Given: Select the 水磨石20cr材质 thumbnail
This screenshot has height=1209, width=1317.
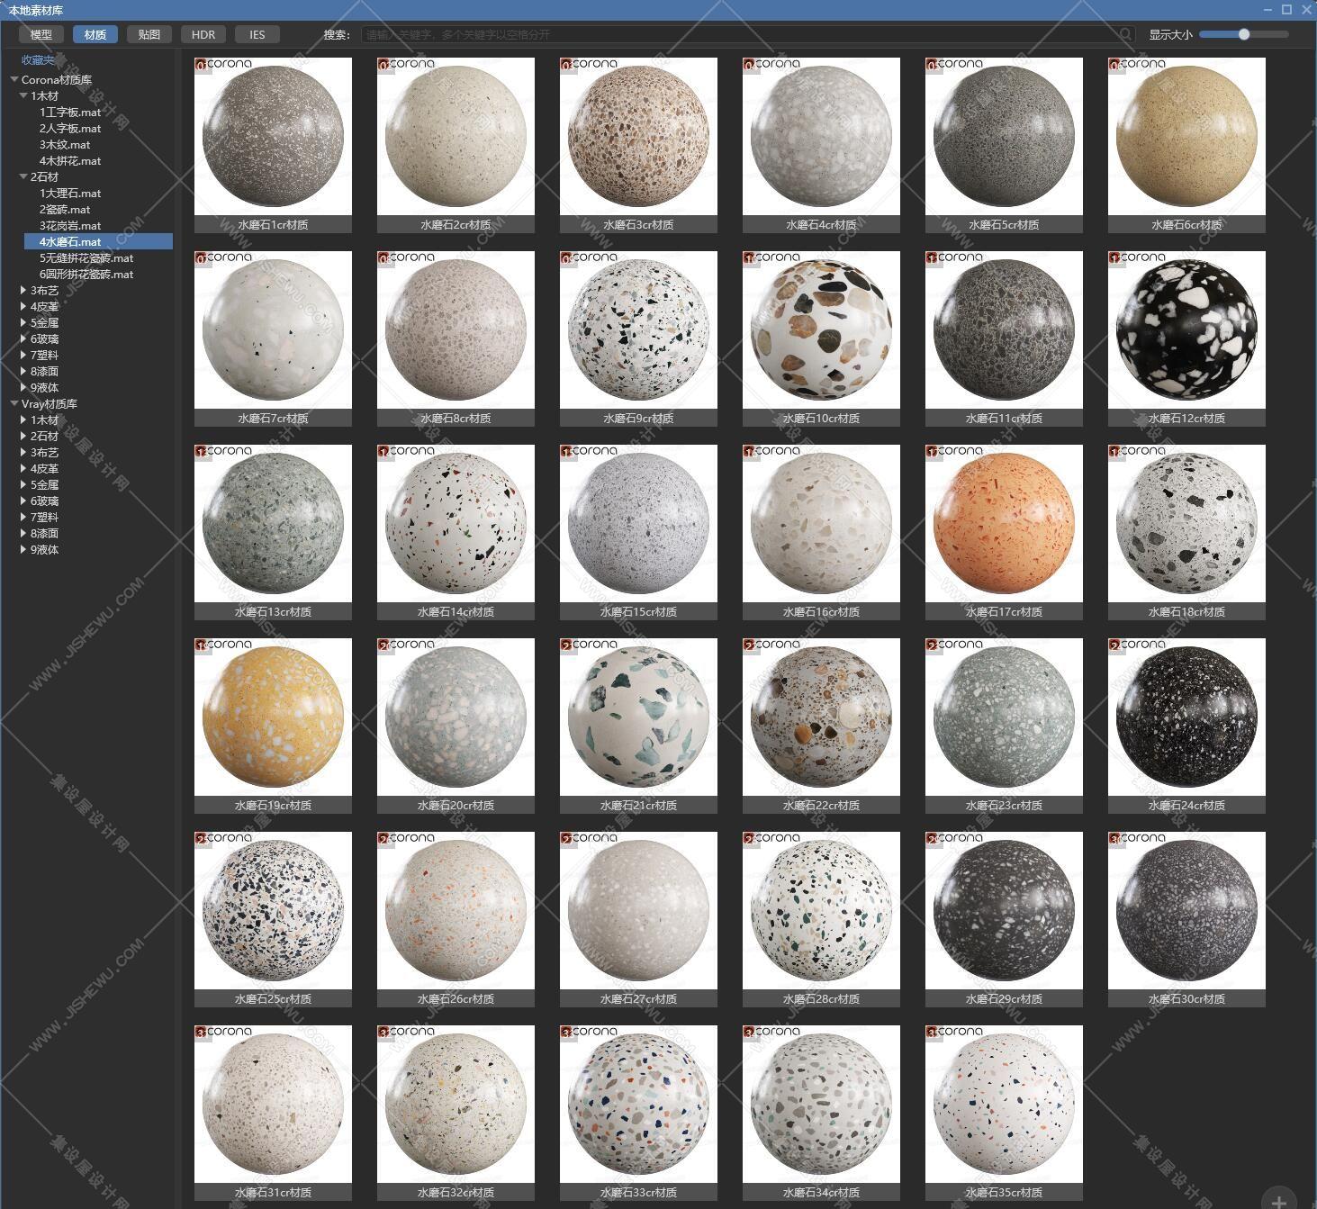Looking at the screenshot, I should pos(456,717).
